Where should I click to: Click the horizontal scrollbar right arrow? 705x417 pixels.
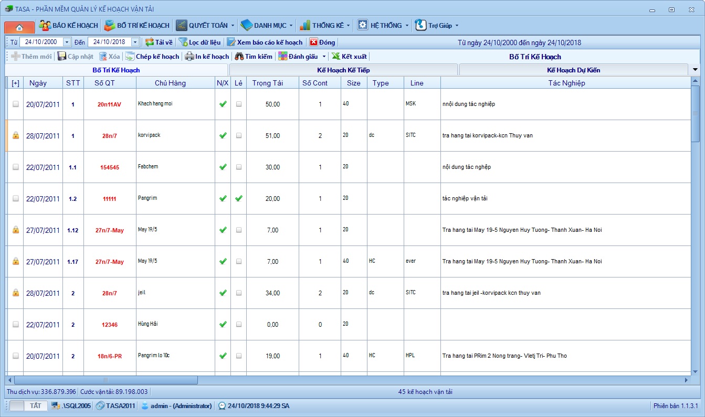[686, 380]
